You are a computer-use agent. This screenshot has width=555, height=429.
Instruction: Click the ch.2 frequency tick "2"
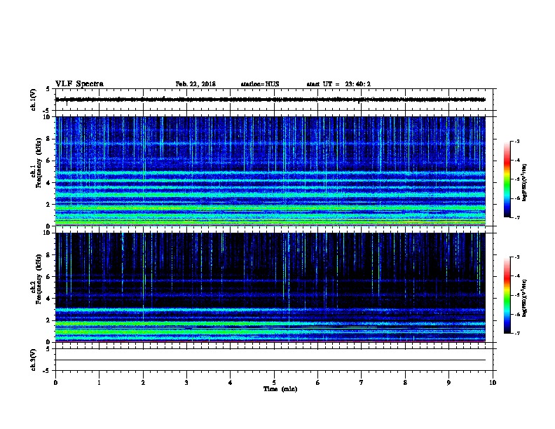[x=48, y=320]
